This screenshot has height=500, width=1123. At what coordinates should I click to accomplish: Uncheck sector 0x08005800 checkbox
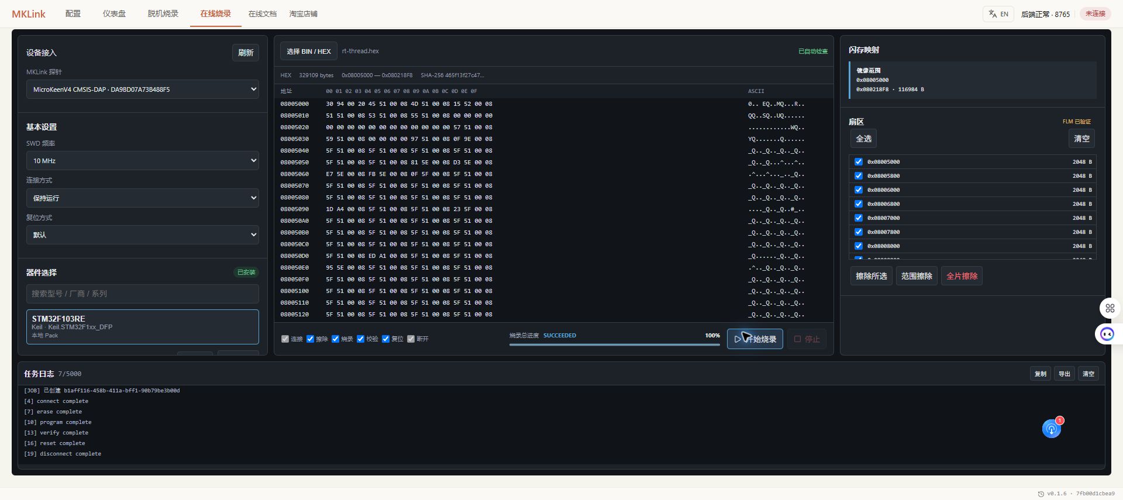859,176
